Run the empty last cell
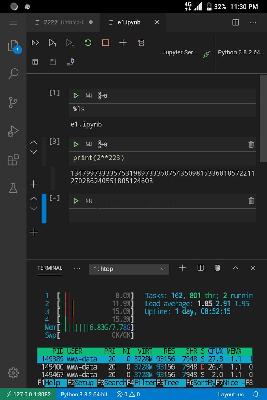The image size is (267, 400). click(x=76, y=201)
